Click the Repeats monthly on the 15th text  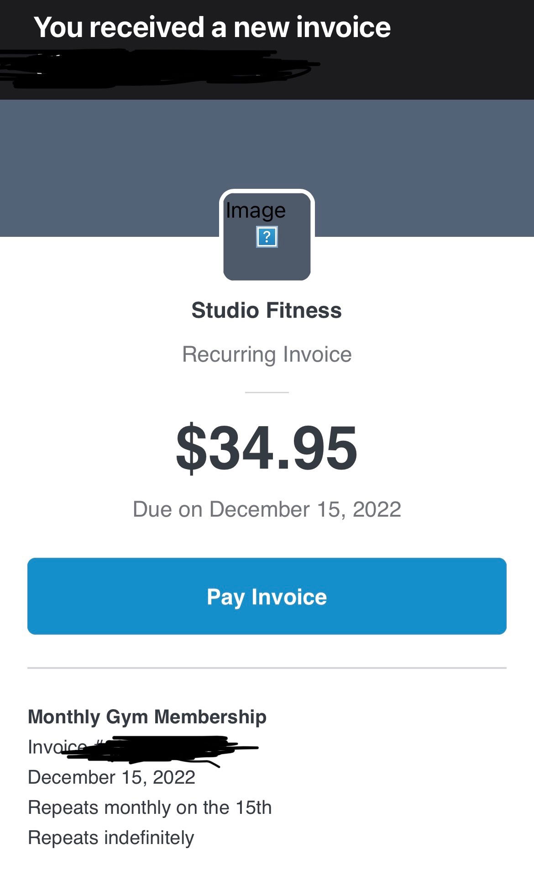pyautogui.click(x=150, y=807)
